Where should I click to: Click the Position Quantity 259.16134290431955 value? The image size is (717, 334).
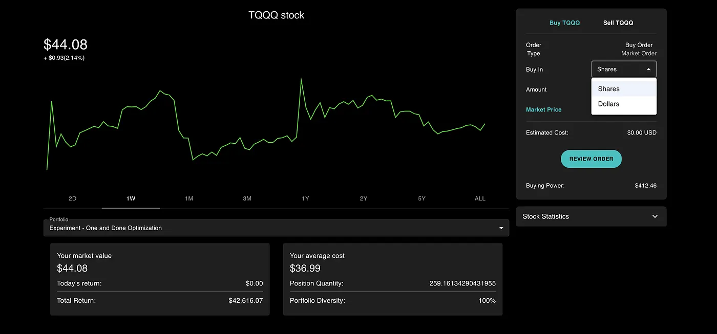click(462, 283)
